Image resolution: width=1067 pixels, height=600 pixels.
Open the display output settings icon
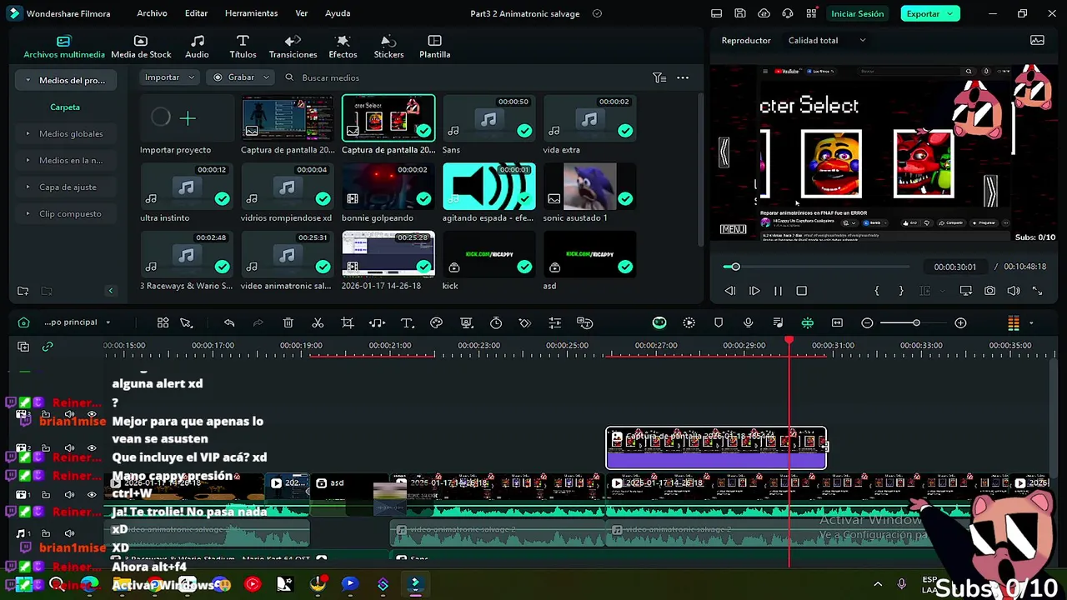click(x=965, y=291)
